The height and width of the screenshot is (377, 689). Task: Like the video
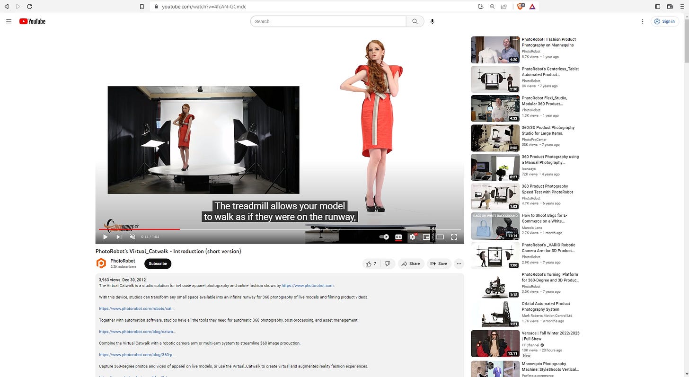[x=371, y=263]
